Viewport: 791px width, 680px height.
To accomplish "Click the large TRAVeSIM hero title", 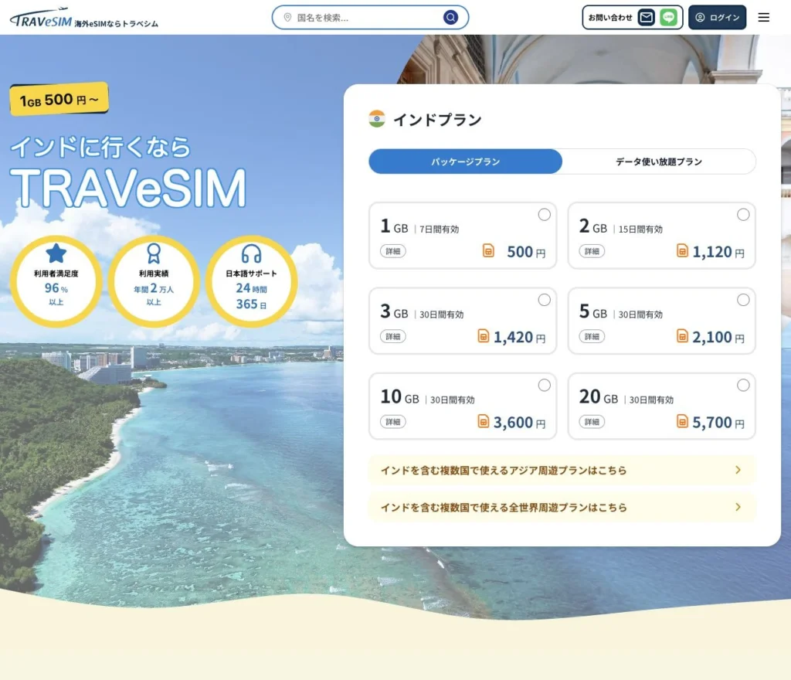I will pyautogui.click(x=128, y=189).
